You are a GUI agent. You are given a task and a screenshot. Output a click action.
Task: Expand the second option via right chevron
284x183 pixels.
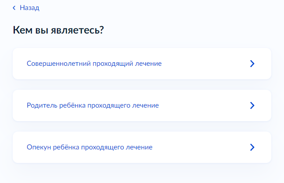click(252, 105)
